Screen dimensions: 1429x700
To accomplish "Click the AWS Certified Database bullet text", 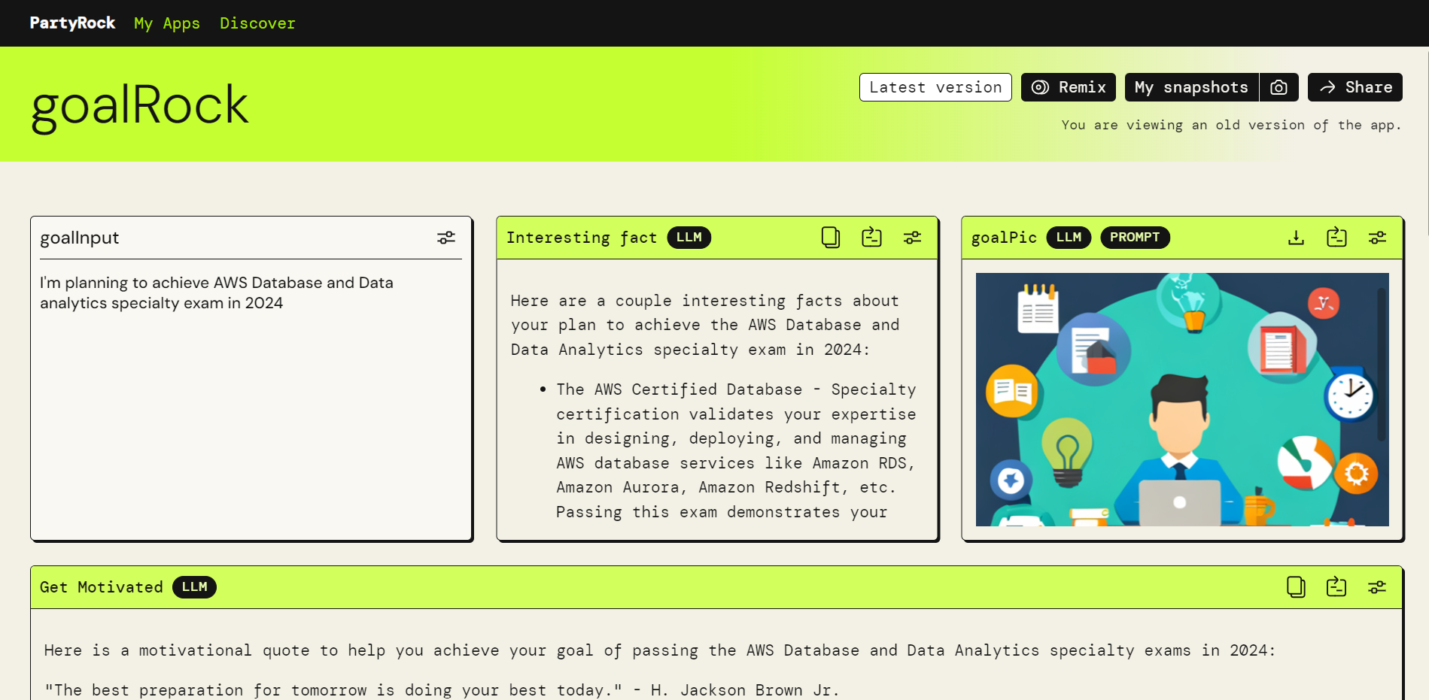I will tap(736, 450).
